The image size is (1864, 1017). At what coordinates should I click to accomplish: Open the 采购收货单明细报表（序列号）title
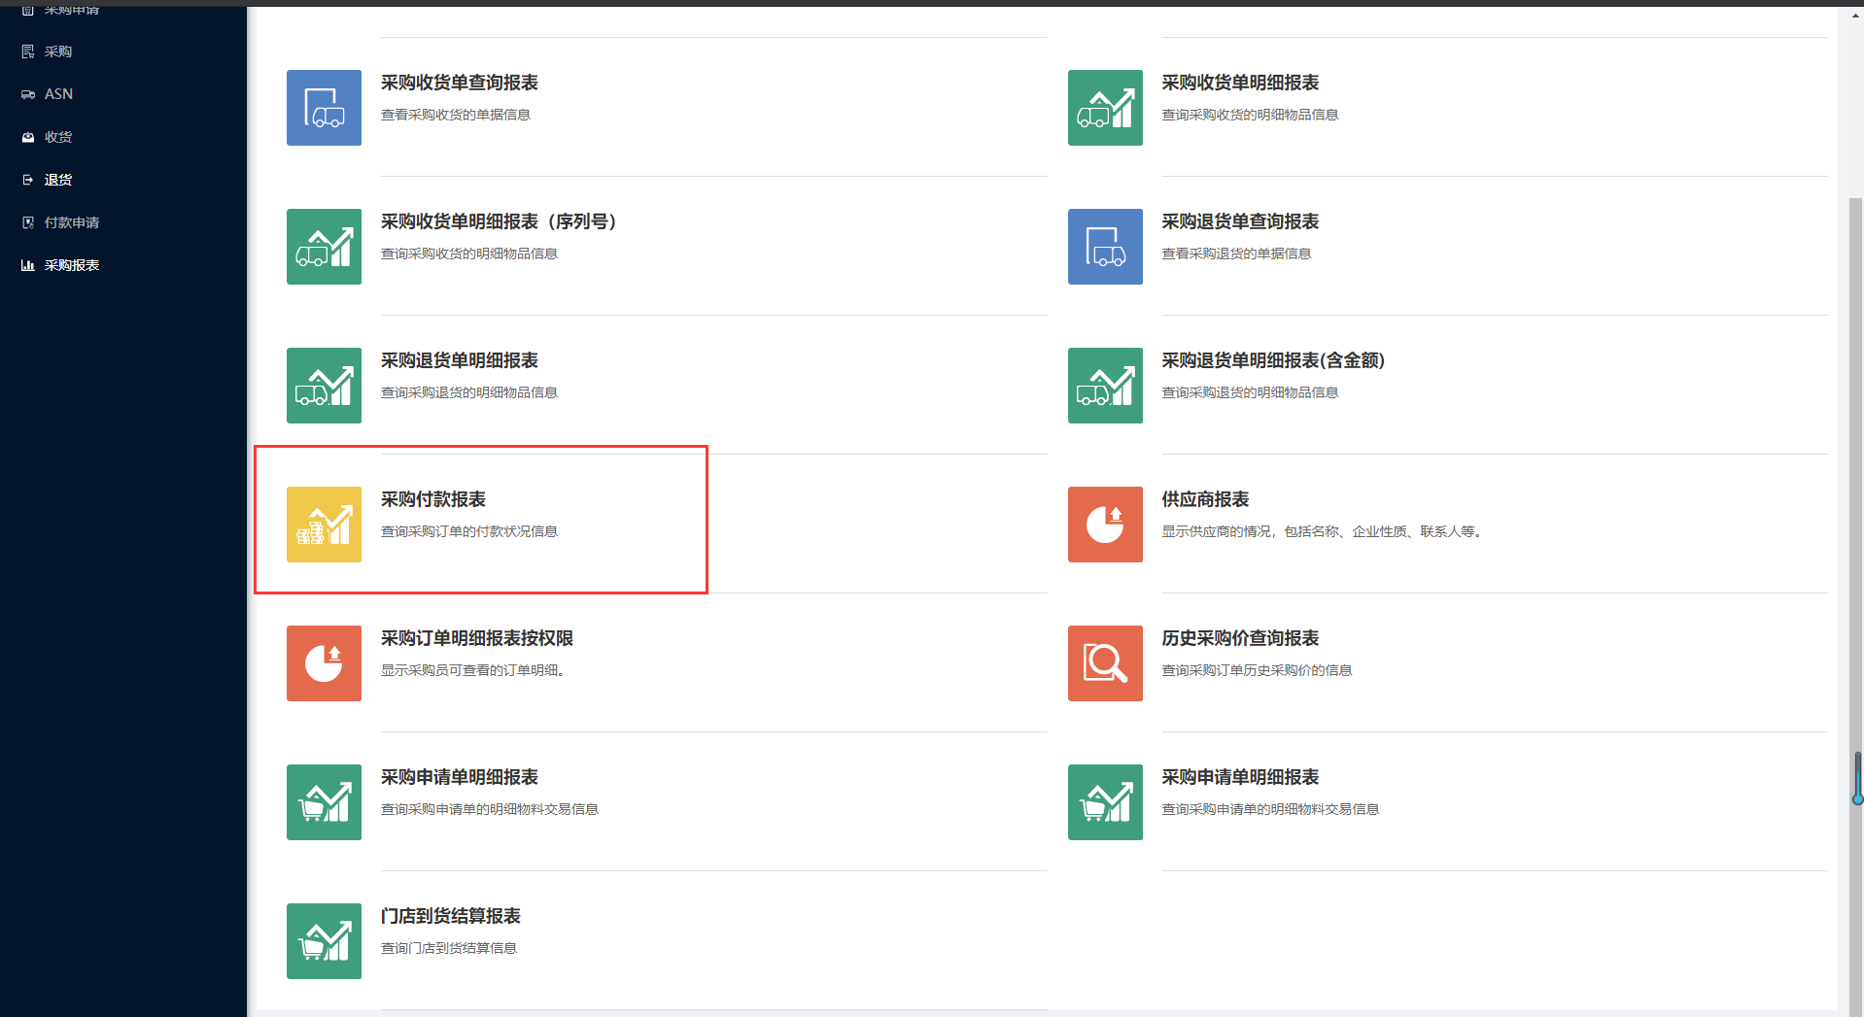(x=501, y=221)
